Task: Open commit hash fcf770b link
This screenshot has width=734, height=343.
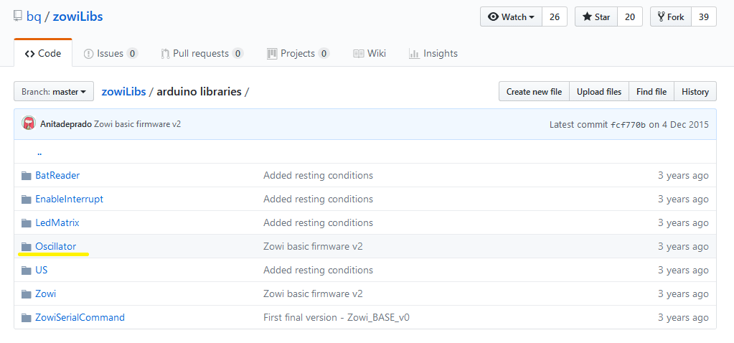Action: (x=628, y=124)
